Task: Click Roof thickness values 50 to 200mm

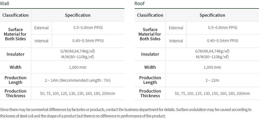Action: 212,93
